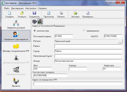
Task: Focus the empty Район field
Action: point(88,46)
